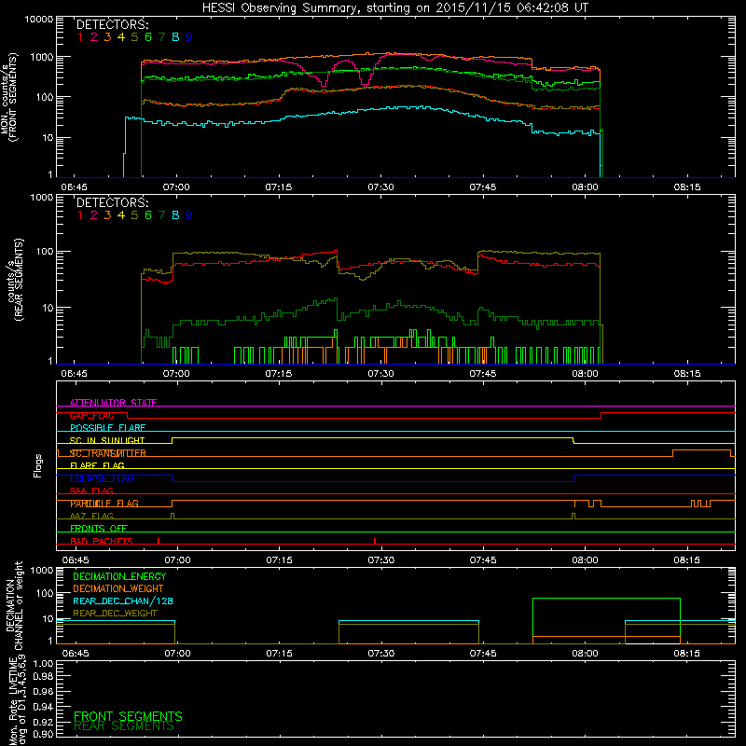Screen dimensions: 746x746
Task: Click the REAR_DEC_CHAN/128 legend entry
Action: coord(123,601)
